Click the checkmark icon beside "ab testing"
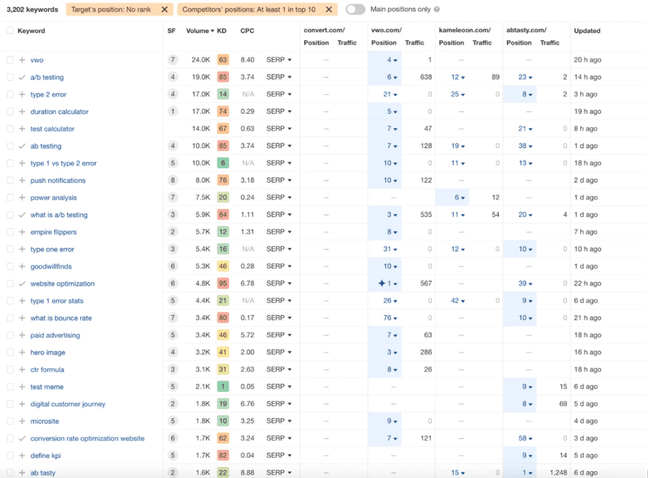Viewport: 648px width, 478px height. coord(22,146)
